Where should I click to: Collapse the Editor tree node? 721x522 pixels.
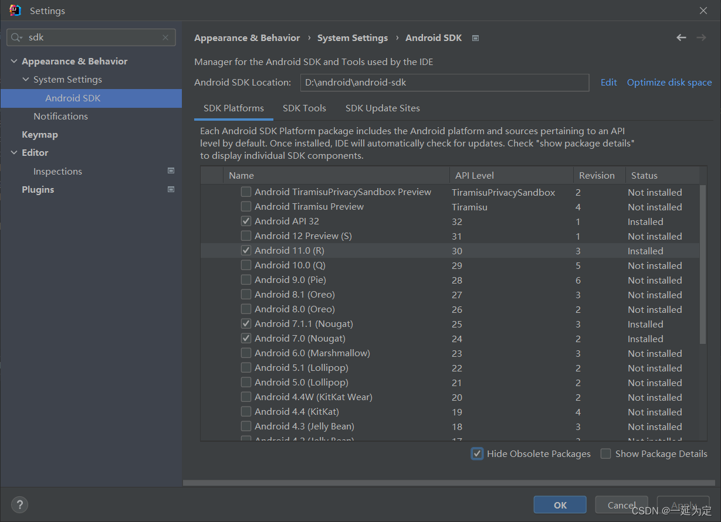pos(14,153)
